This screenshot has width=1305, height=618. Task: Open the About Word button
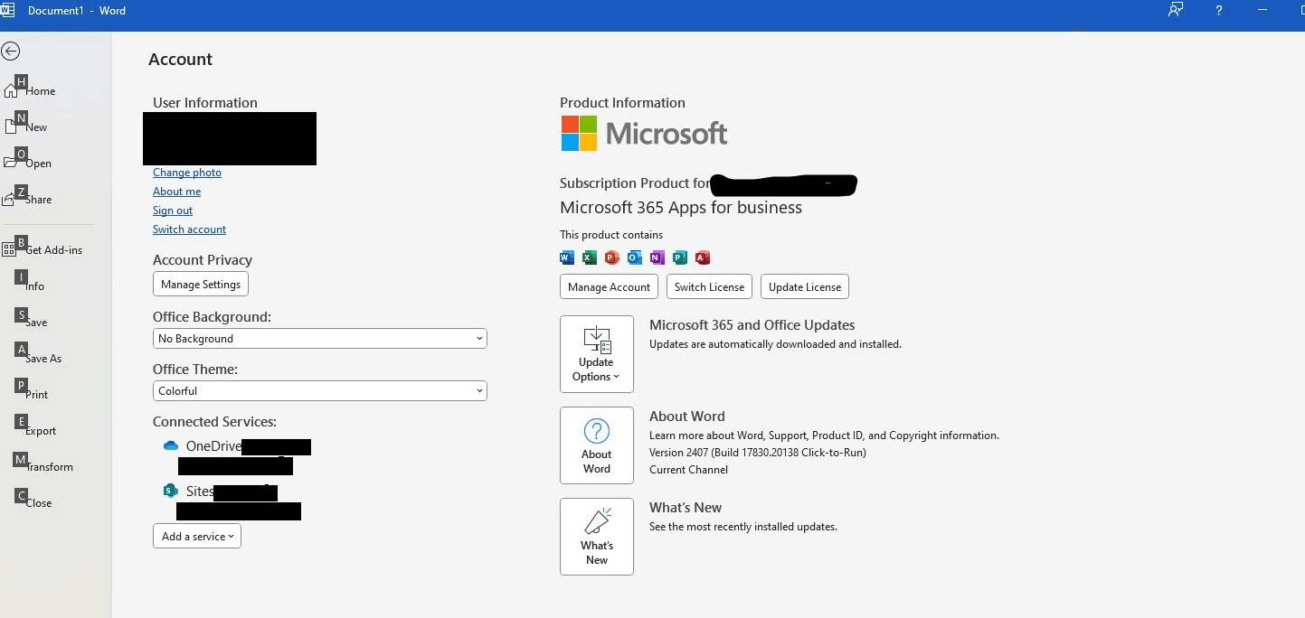597,445
